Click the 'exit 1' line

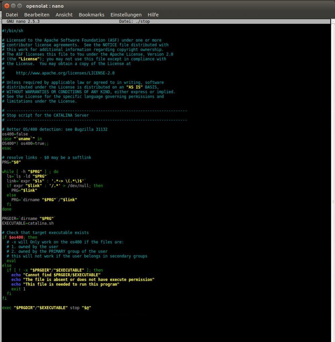click(18, 289)
